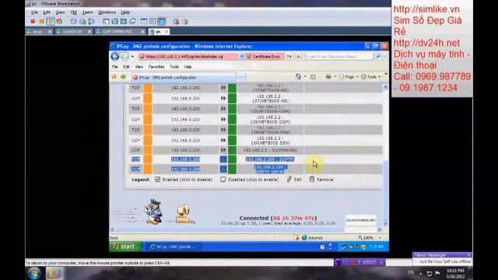Click the IE feeds icon
This screenshot has width=498, height=280.
pyautogui.click(x=313, y=77)
